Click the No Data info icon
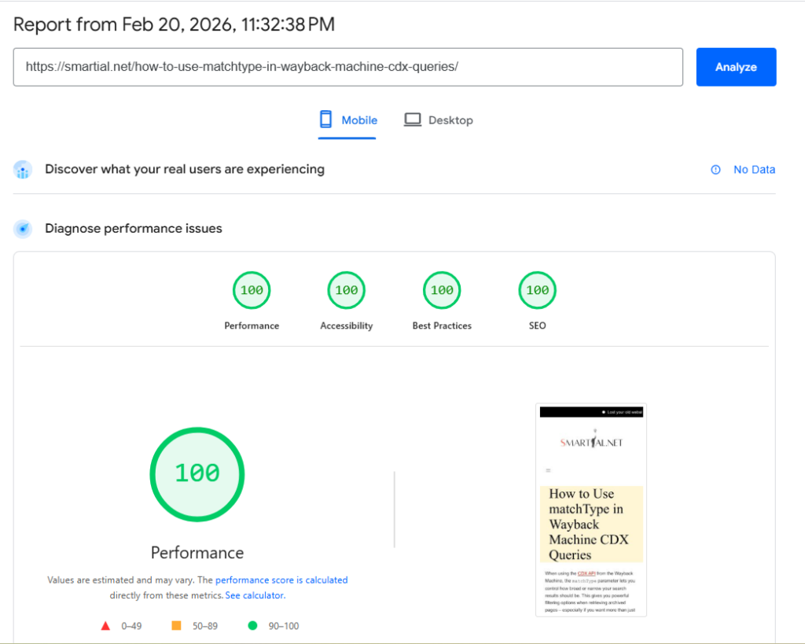Screen dimensions: 805x644 click(x=715, y=170)
